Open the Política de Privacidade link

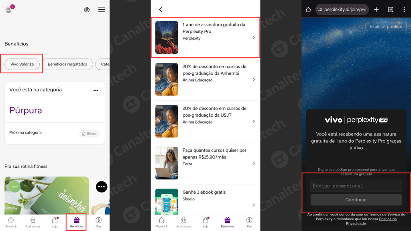[x=371, y=221]
